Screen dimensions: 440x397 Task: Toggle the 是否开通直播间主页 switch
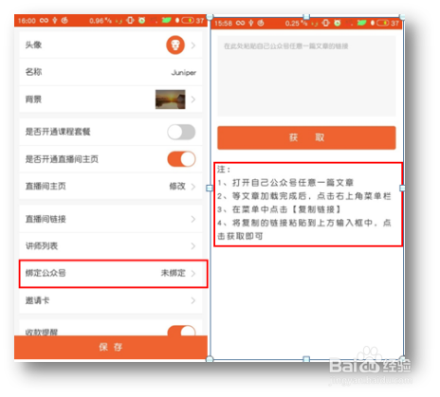coord(181,159)
